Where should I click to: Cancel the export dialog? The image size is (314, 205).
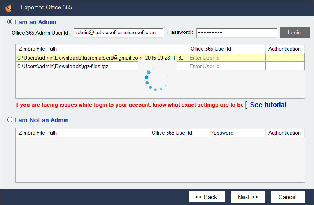tap(288, 197)
